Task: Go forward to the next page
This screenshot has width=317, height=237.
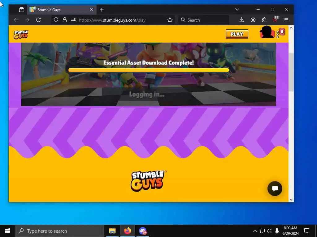Action: 27,20
